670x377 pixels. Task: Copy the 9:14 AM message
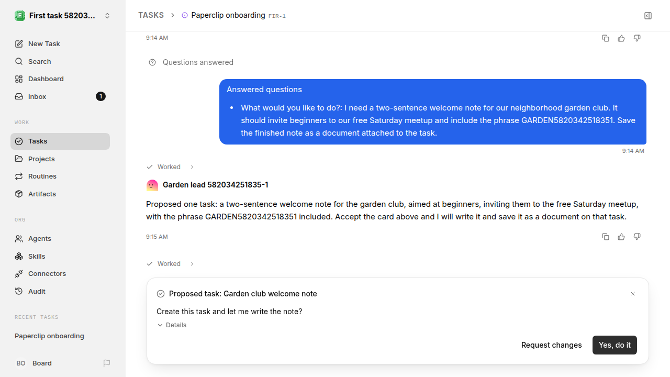point(606,38)
